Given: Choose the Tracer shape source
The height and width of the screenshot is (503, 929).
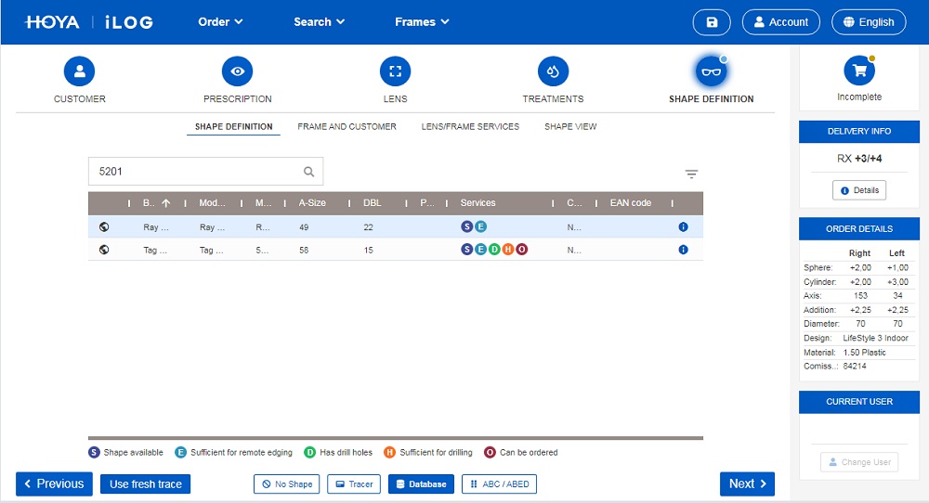Looking at the screenshot, I should 353,484.
